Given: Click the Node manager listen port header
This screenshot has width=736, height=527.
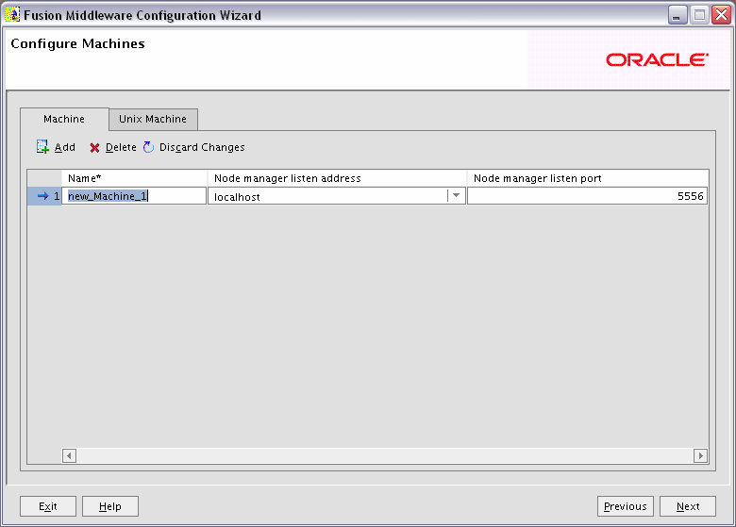Looking at the screenshot, I should tap(588, 178).
